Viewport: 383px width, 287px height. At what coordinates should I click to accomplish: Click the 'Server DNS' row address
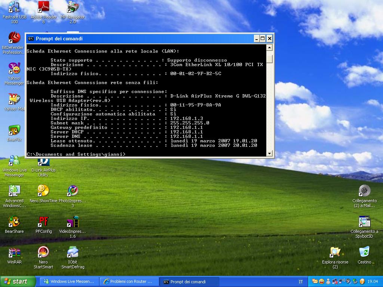coord(187,136)
